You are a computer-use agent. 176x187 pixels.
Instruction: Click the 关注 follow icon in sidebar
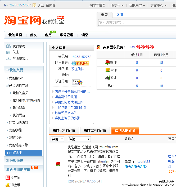pos(8,52)
